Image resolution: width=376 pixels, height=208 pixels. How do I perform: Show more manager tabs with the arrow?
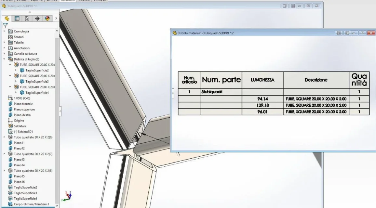[56, 18]
